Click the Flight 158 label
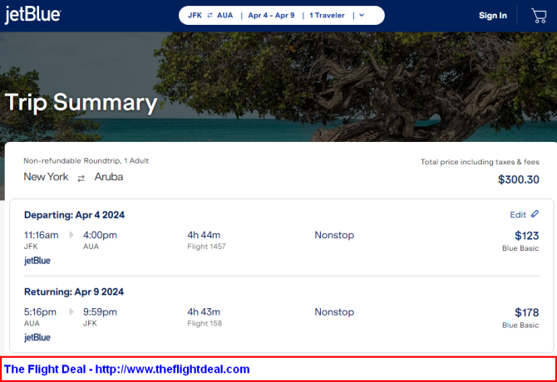The height and width of the screenshot is (382, 557). [205, 324]
